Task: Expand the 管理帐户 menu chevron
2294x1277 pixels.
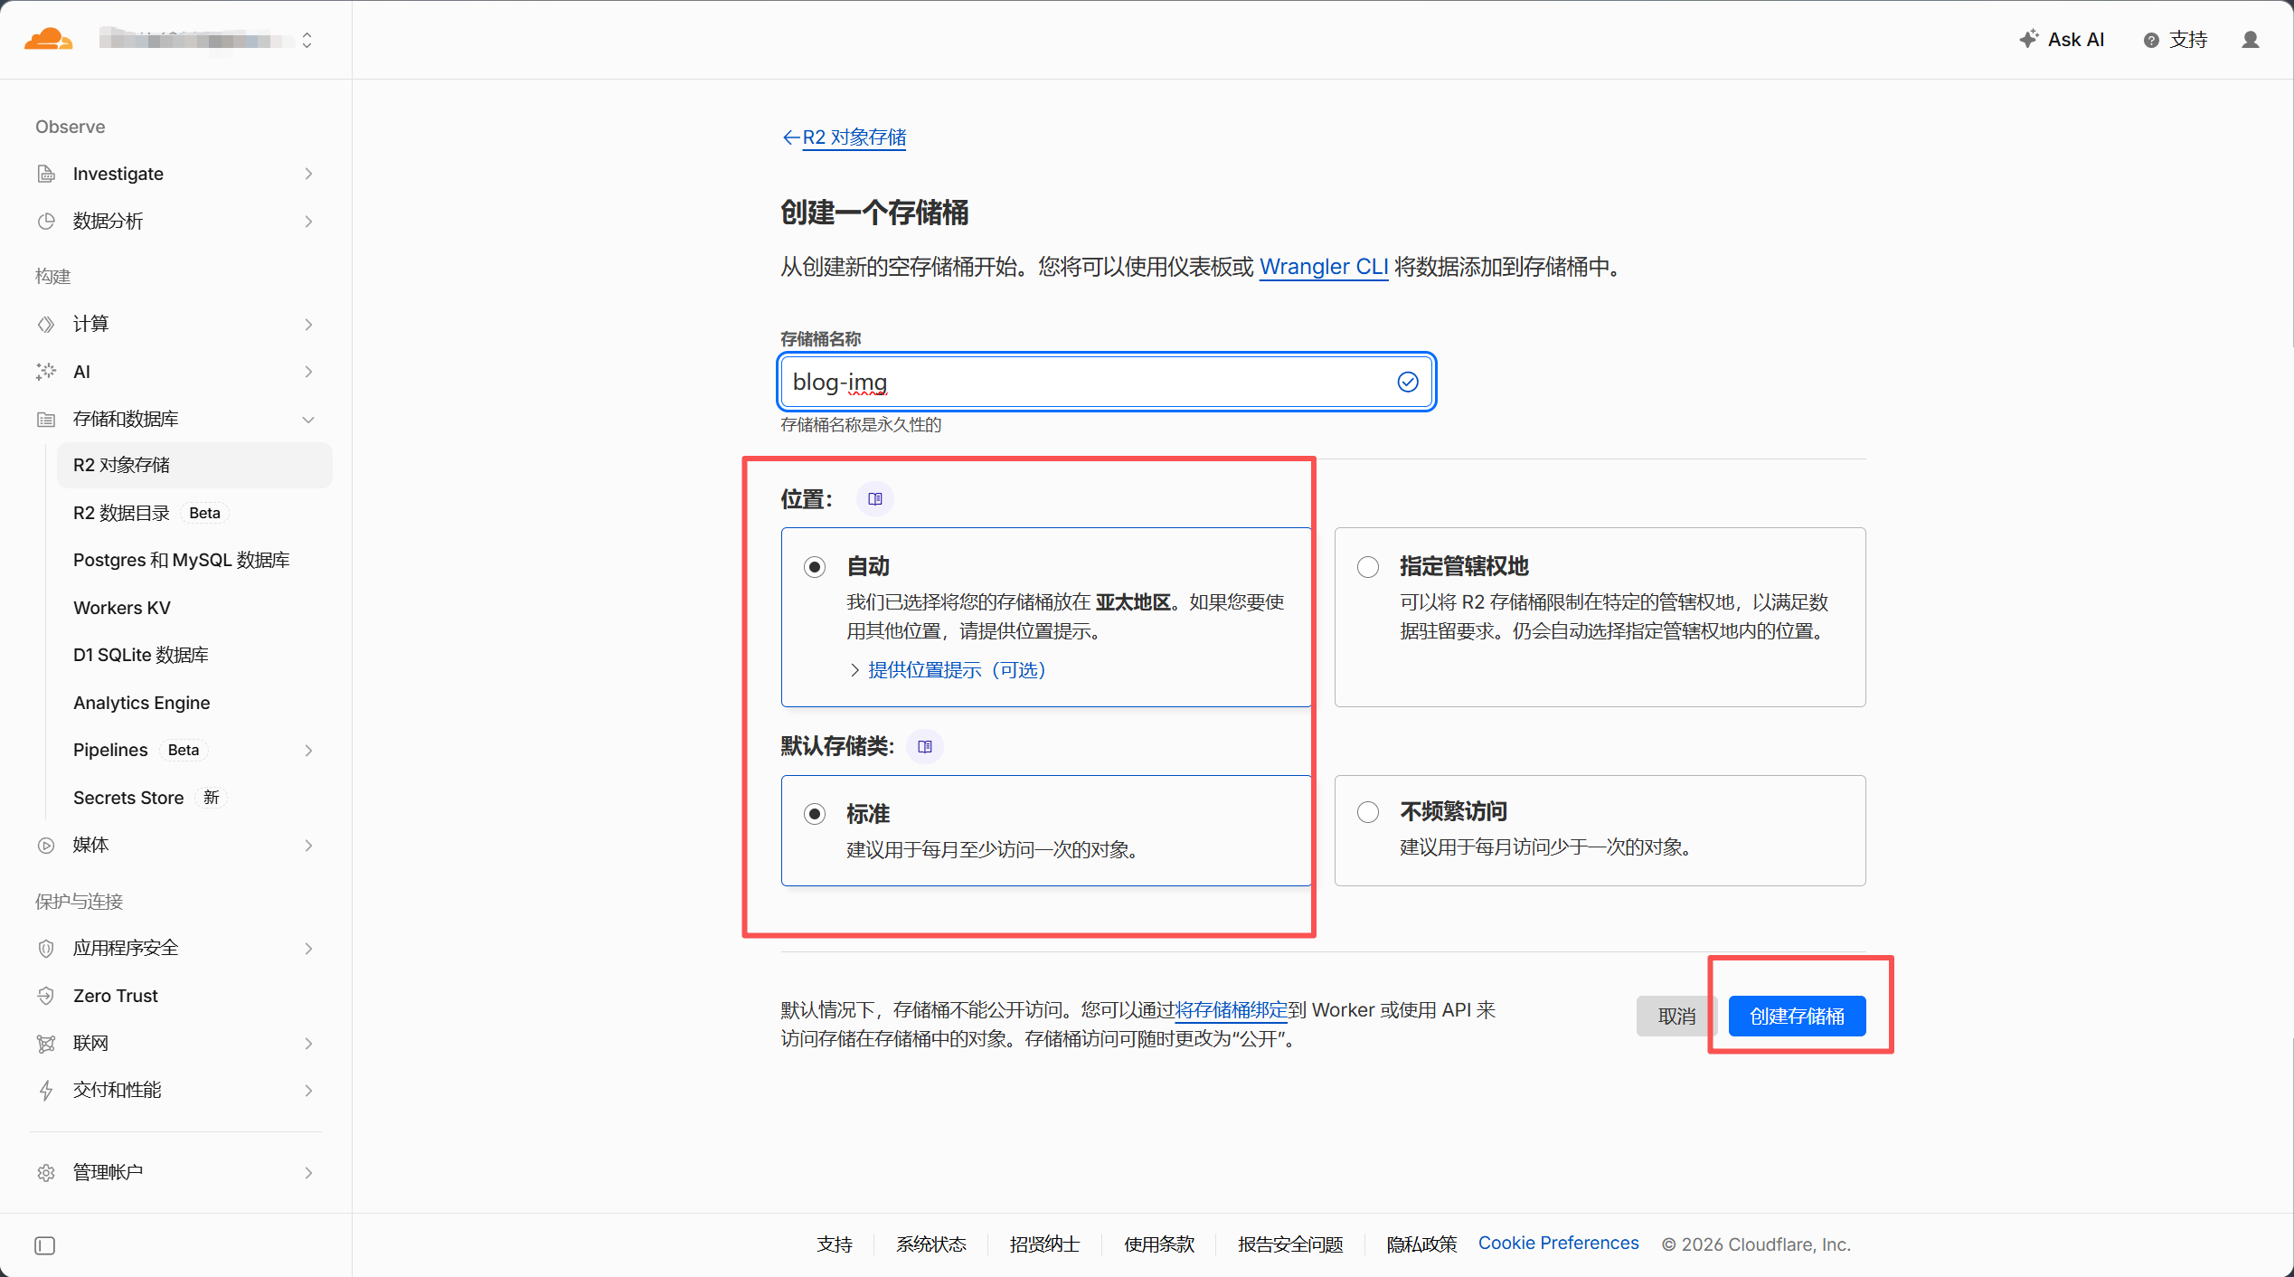Action: click(x=308, y=1172)
